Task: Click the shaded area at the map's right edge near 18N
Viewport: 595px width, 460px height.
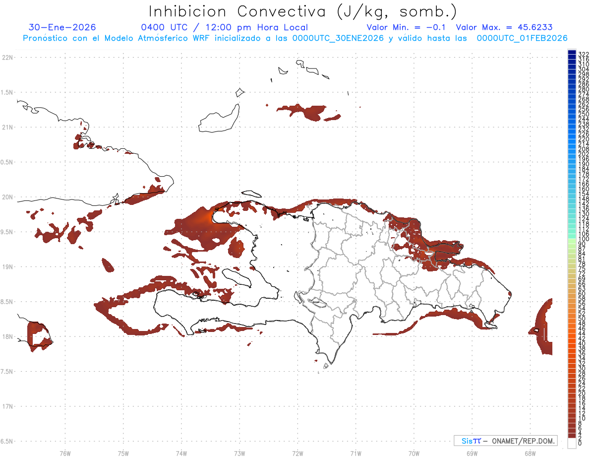Action: (544, 326)
